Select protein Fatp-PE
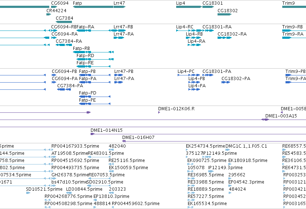Screen dimensions: 306x209 coord(95,104)
